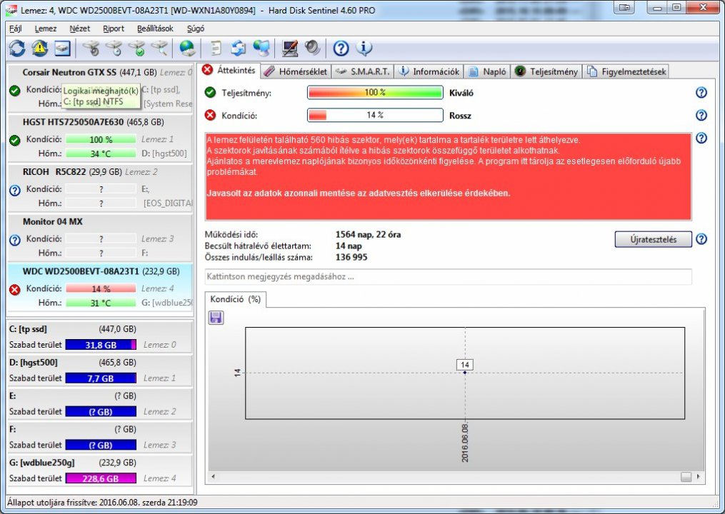Switch to the S.M.A.R.T. tab
Screen dimensions: 725x514
(363, 71)
